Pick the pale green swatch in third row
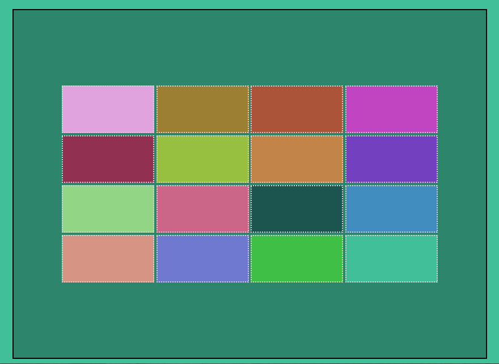The height and width of the screenshot is (364, 499). click(x=108, y=208)
